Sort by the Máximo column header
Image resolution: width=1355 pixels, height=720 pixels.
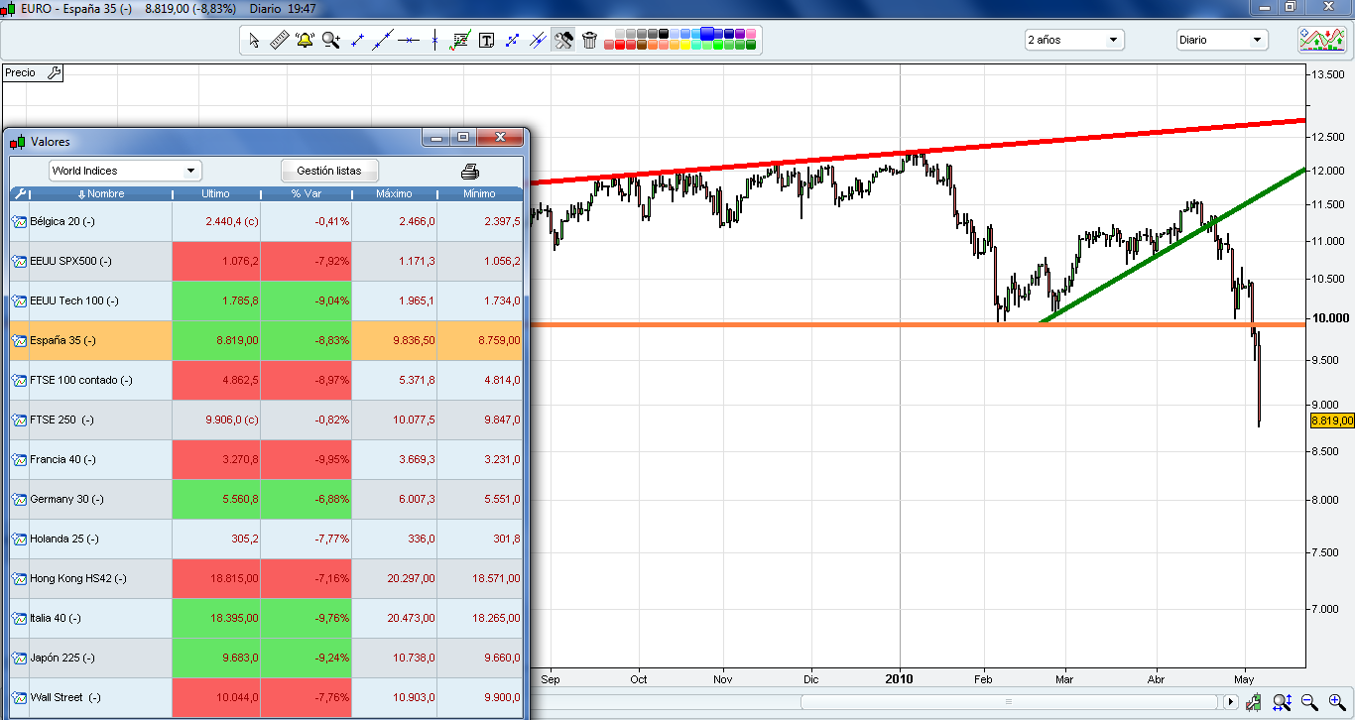[x=394, y=193]
